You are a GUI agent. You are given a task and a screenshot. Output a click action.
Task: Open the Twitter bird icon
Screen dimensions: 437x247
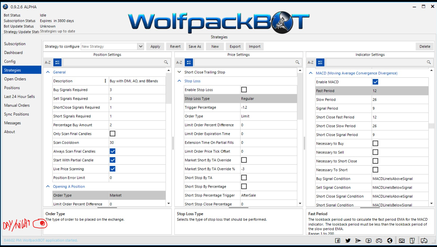point(348,240)
